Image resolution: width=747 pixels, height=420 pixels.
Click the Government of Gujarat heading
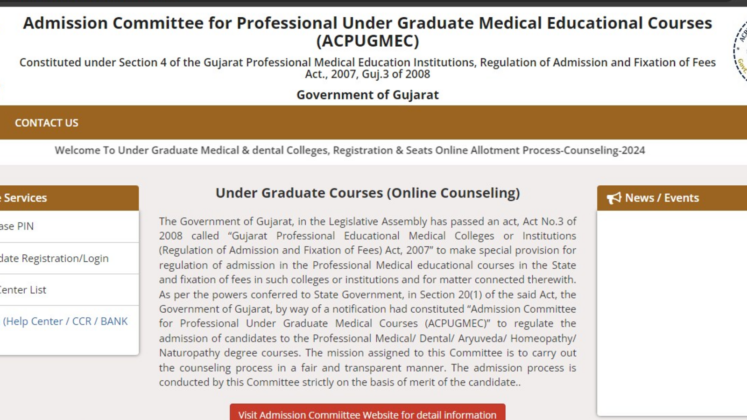pos(367,95)
